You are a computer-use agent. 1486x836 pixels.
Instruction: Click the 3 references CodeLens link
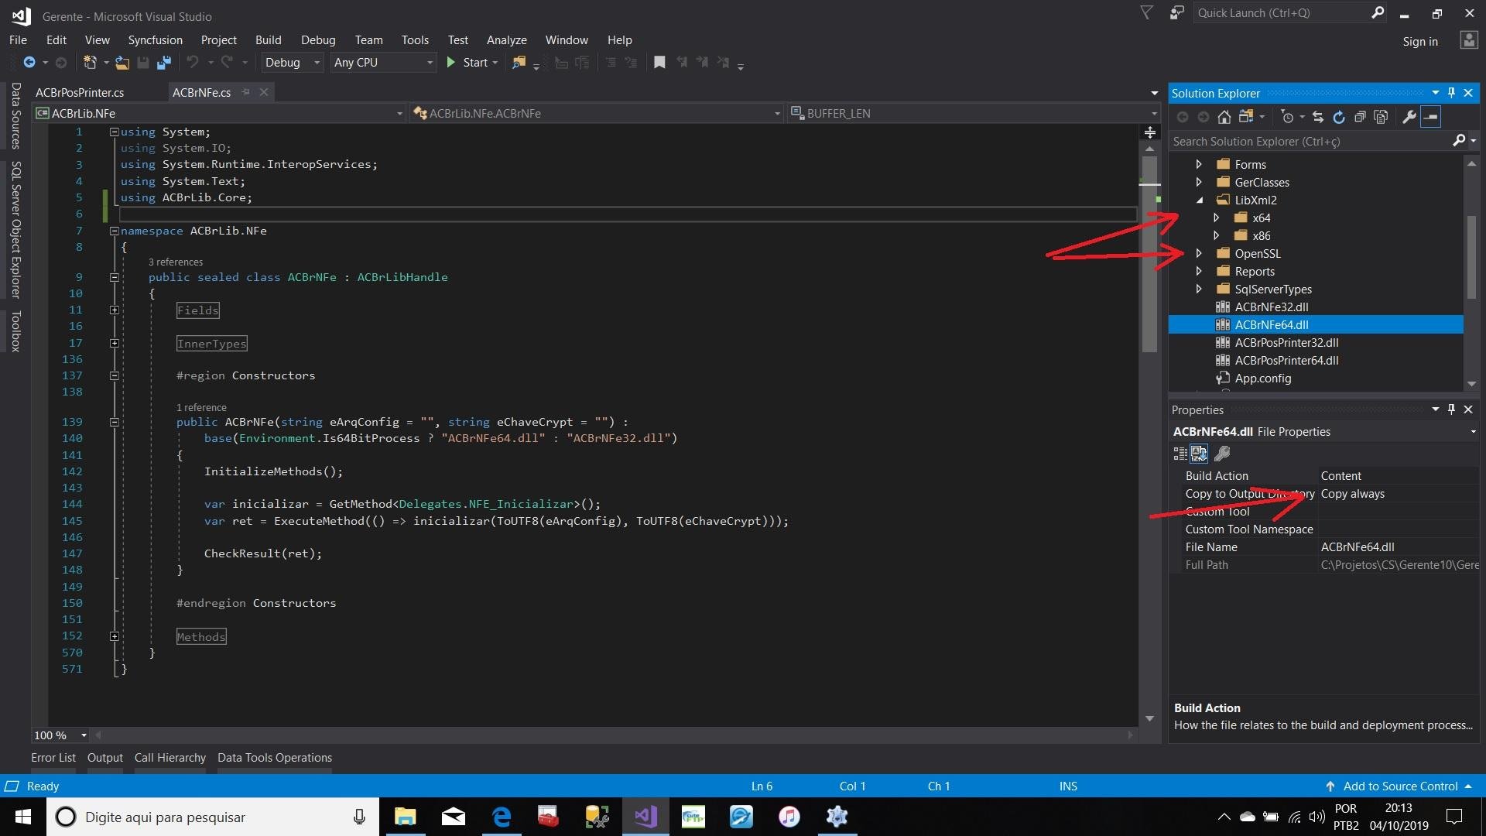coord(176,262)
